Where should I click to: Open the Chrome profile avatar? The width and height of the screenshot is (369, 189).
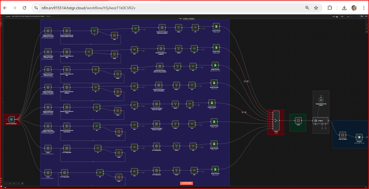pyautogui.click(x=354, y=8)
